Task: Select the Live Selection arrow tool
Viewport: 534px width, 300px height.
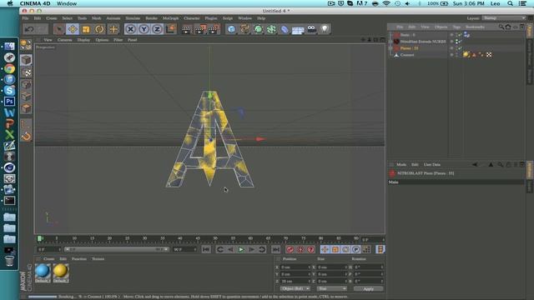Action: point(59,29)
